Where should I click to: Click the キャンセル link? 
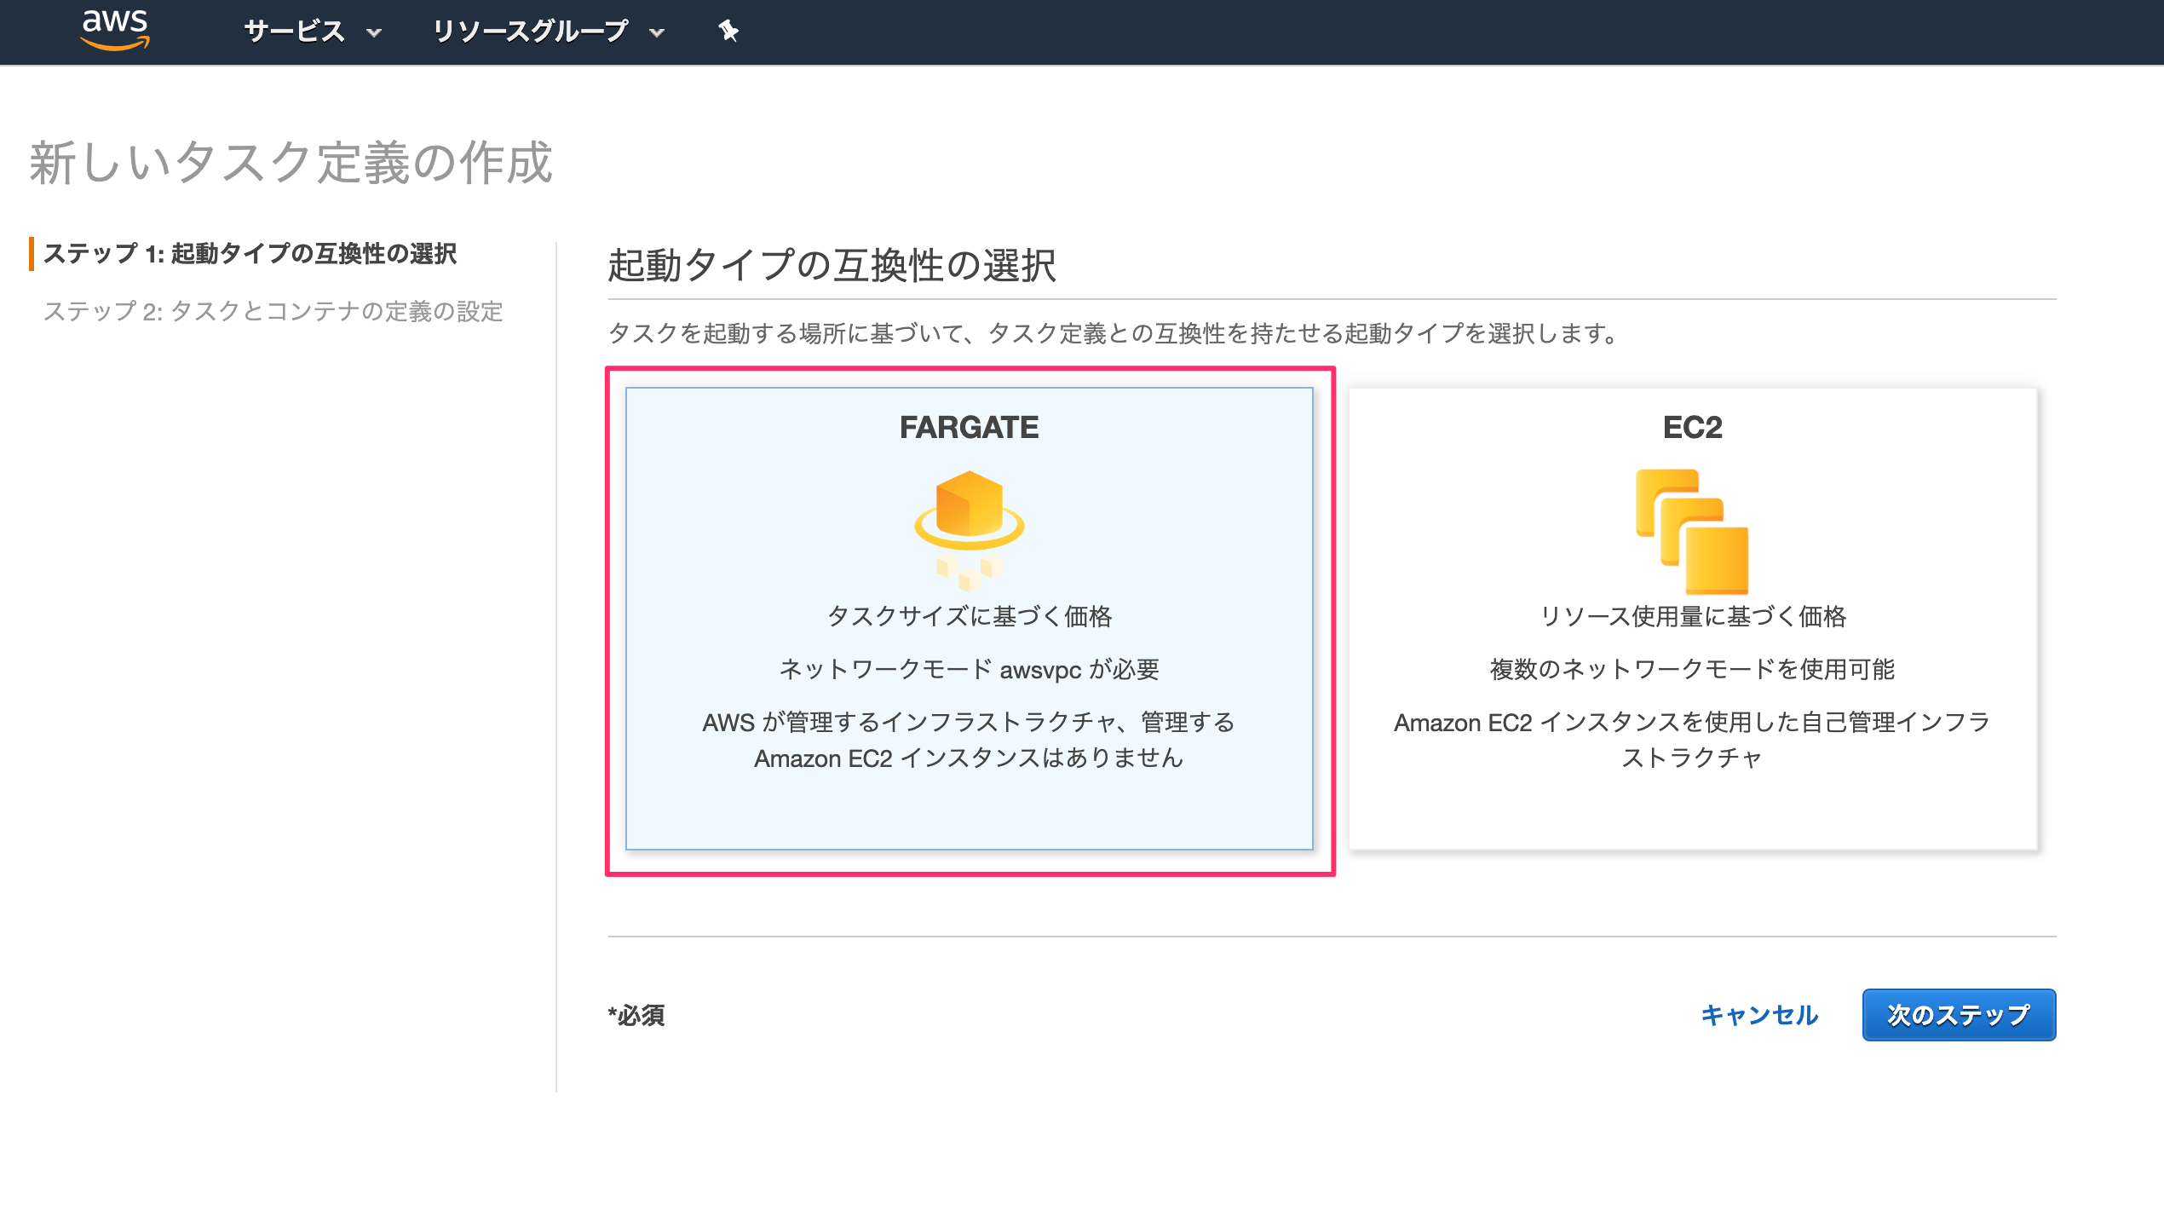click(1759, 1014)
